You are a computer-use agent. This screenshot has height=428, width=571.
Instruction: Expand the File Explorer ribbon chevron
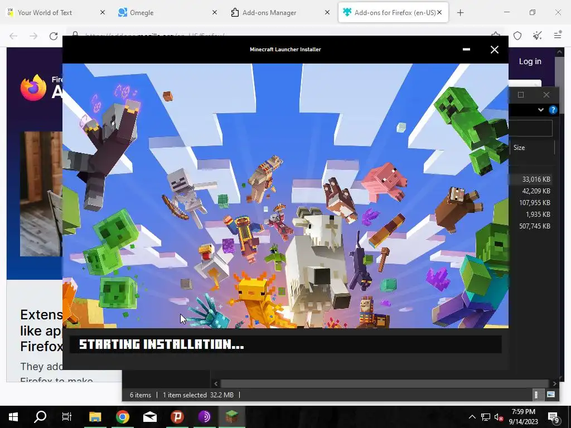pyautogui.click(x=541, y=110)
